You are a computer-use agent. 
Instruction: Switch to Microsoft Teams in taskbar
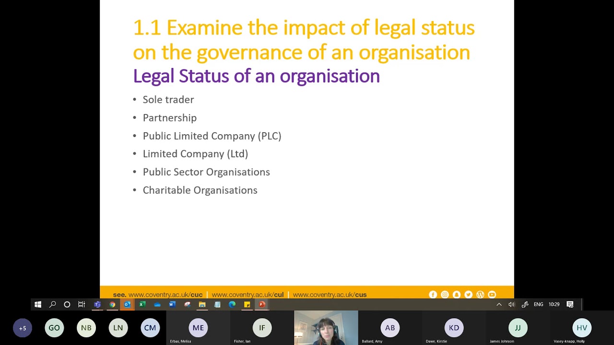(97, 304)
